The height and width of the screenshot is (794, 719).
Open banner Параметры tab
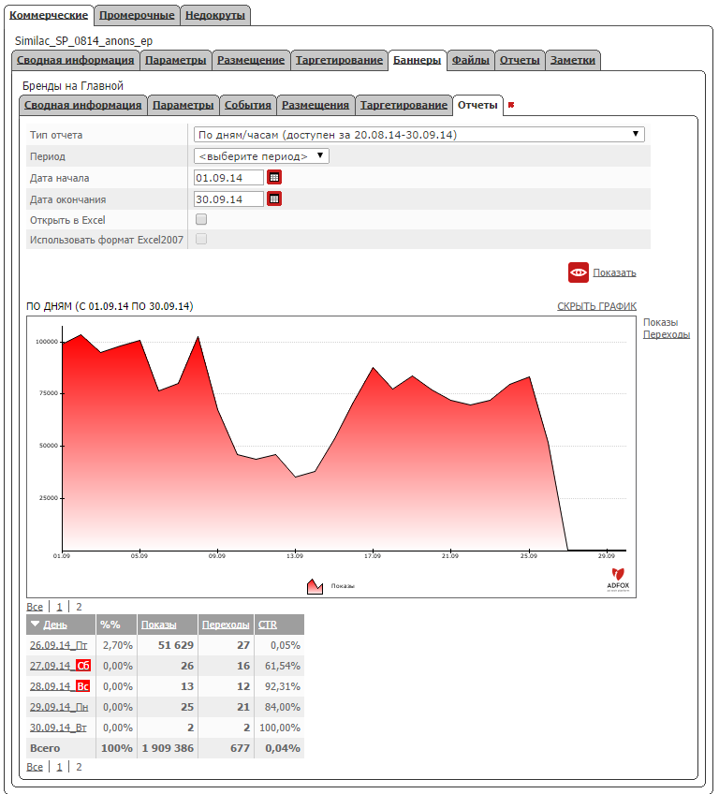(x=183, y=105)
